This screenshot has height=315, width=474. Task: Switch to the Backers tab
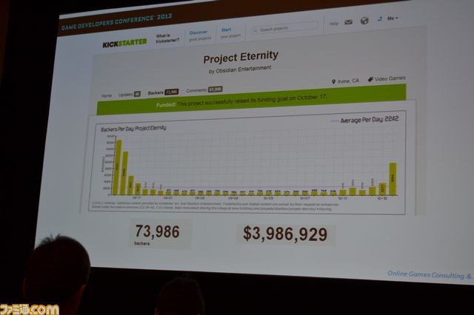(163, 92)
